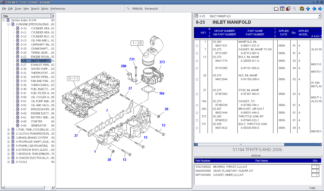Go back with the left arrow icon
Viewport: 324px width, 191px height.
coord(314,9)
